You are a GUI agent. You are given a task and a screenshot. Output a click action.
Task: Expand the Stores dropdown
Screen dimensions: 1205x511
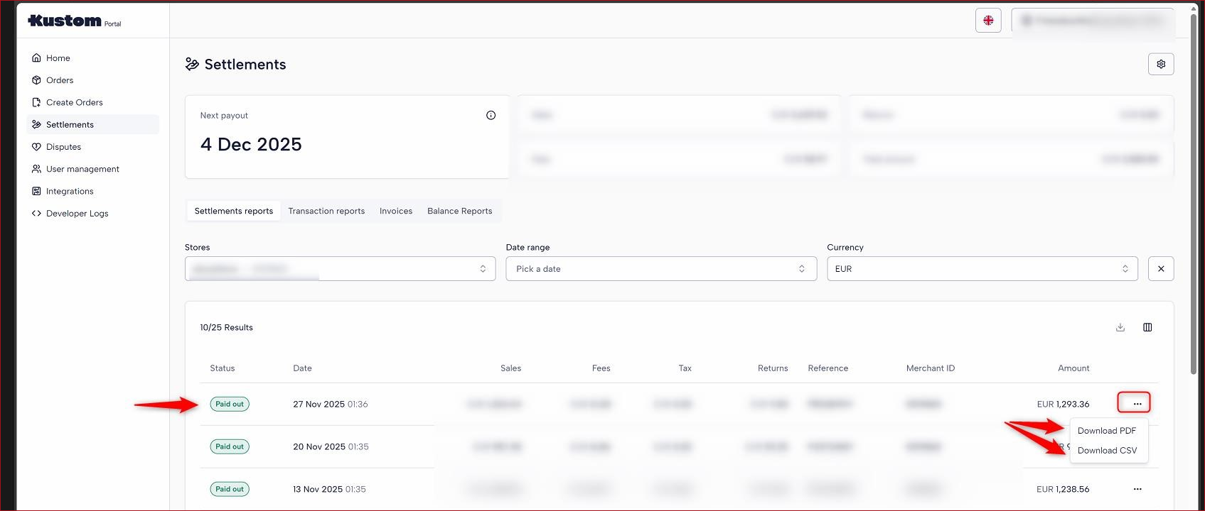pyautogui.click(x=340, y=269)
